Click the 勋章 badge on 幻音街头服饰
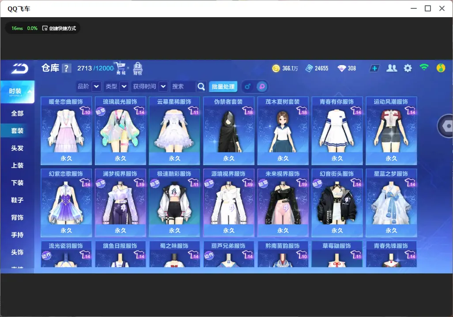Viewport: 453px width, 317px height. tap(317, 183)
